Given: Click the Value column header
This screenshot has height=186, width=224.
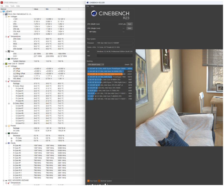Looking at the screenshot, I should click(39, 9).
